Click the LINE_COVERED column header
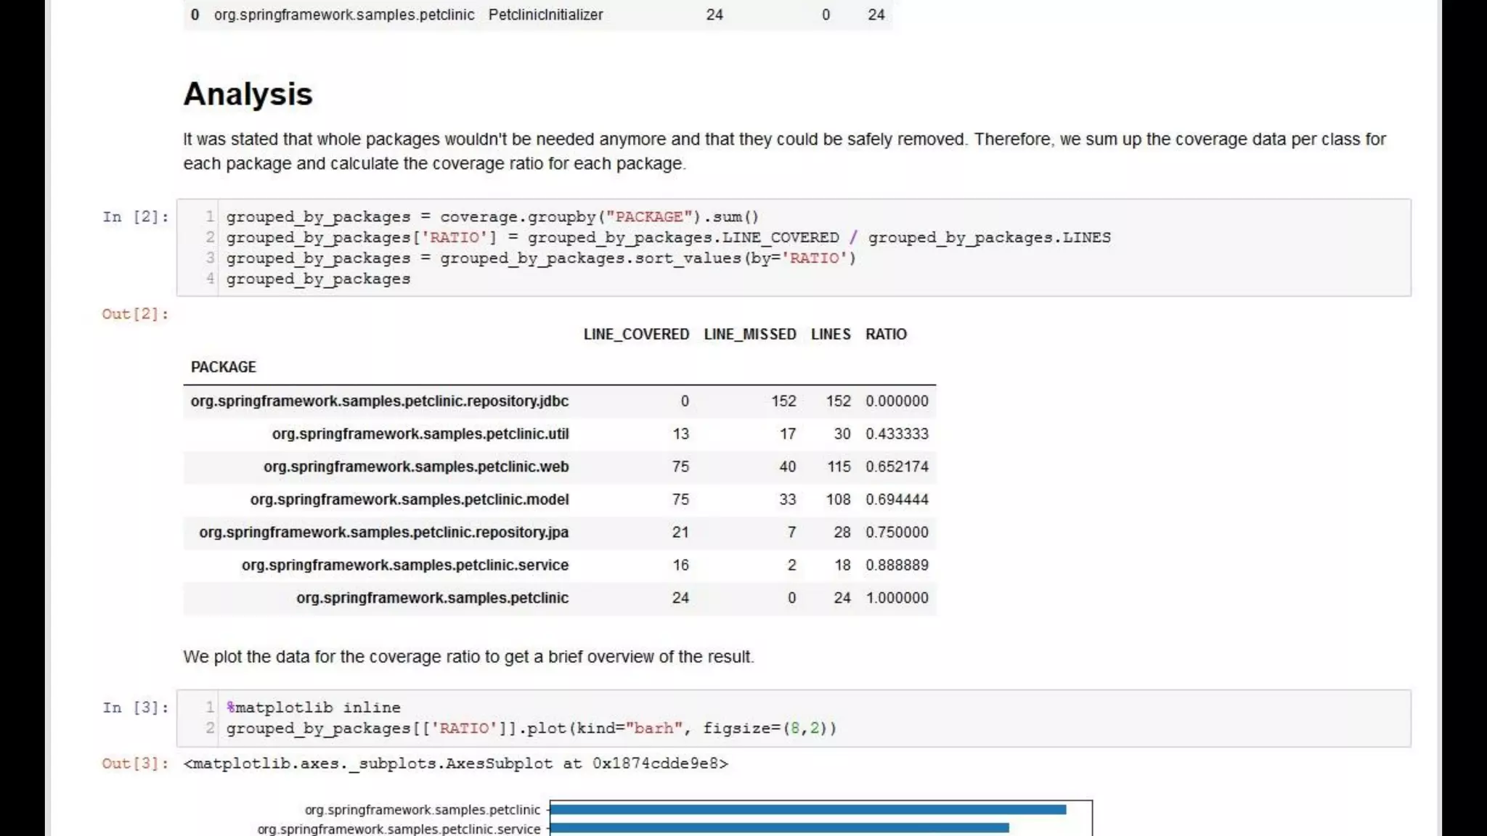 pyautogui.click(x=636, y=335)
